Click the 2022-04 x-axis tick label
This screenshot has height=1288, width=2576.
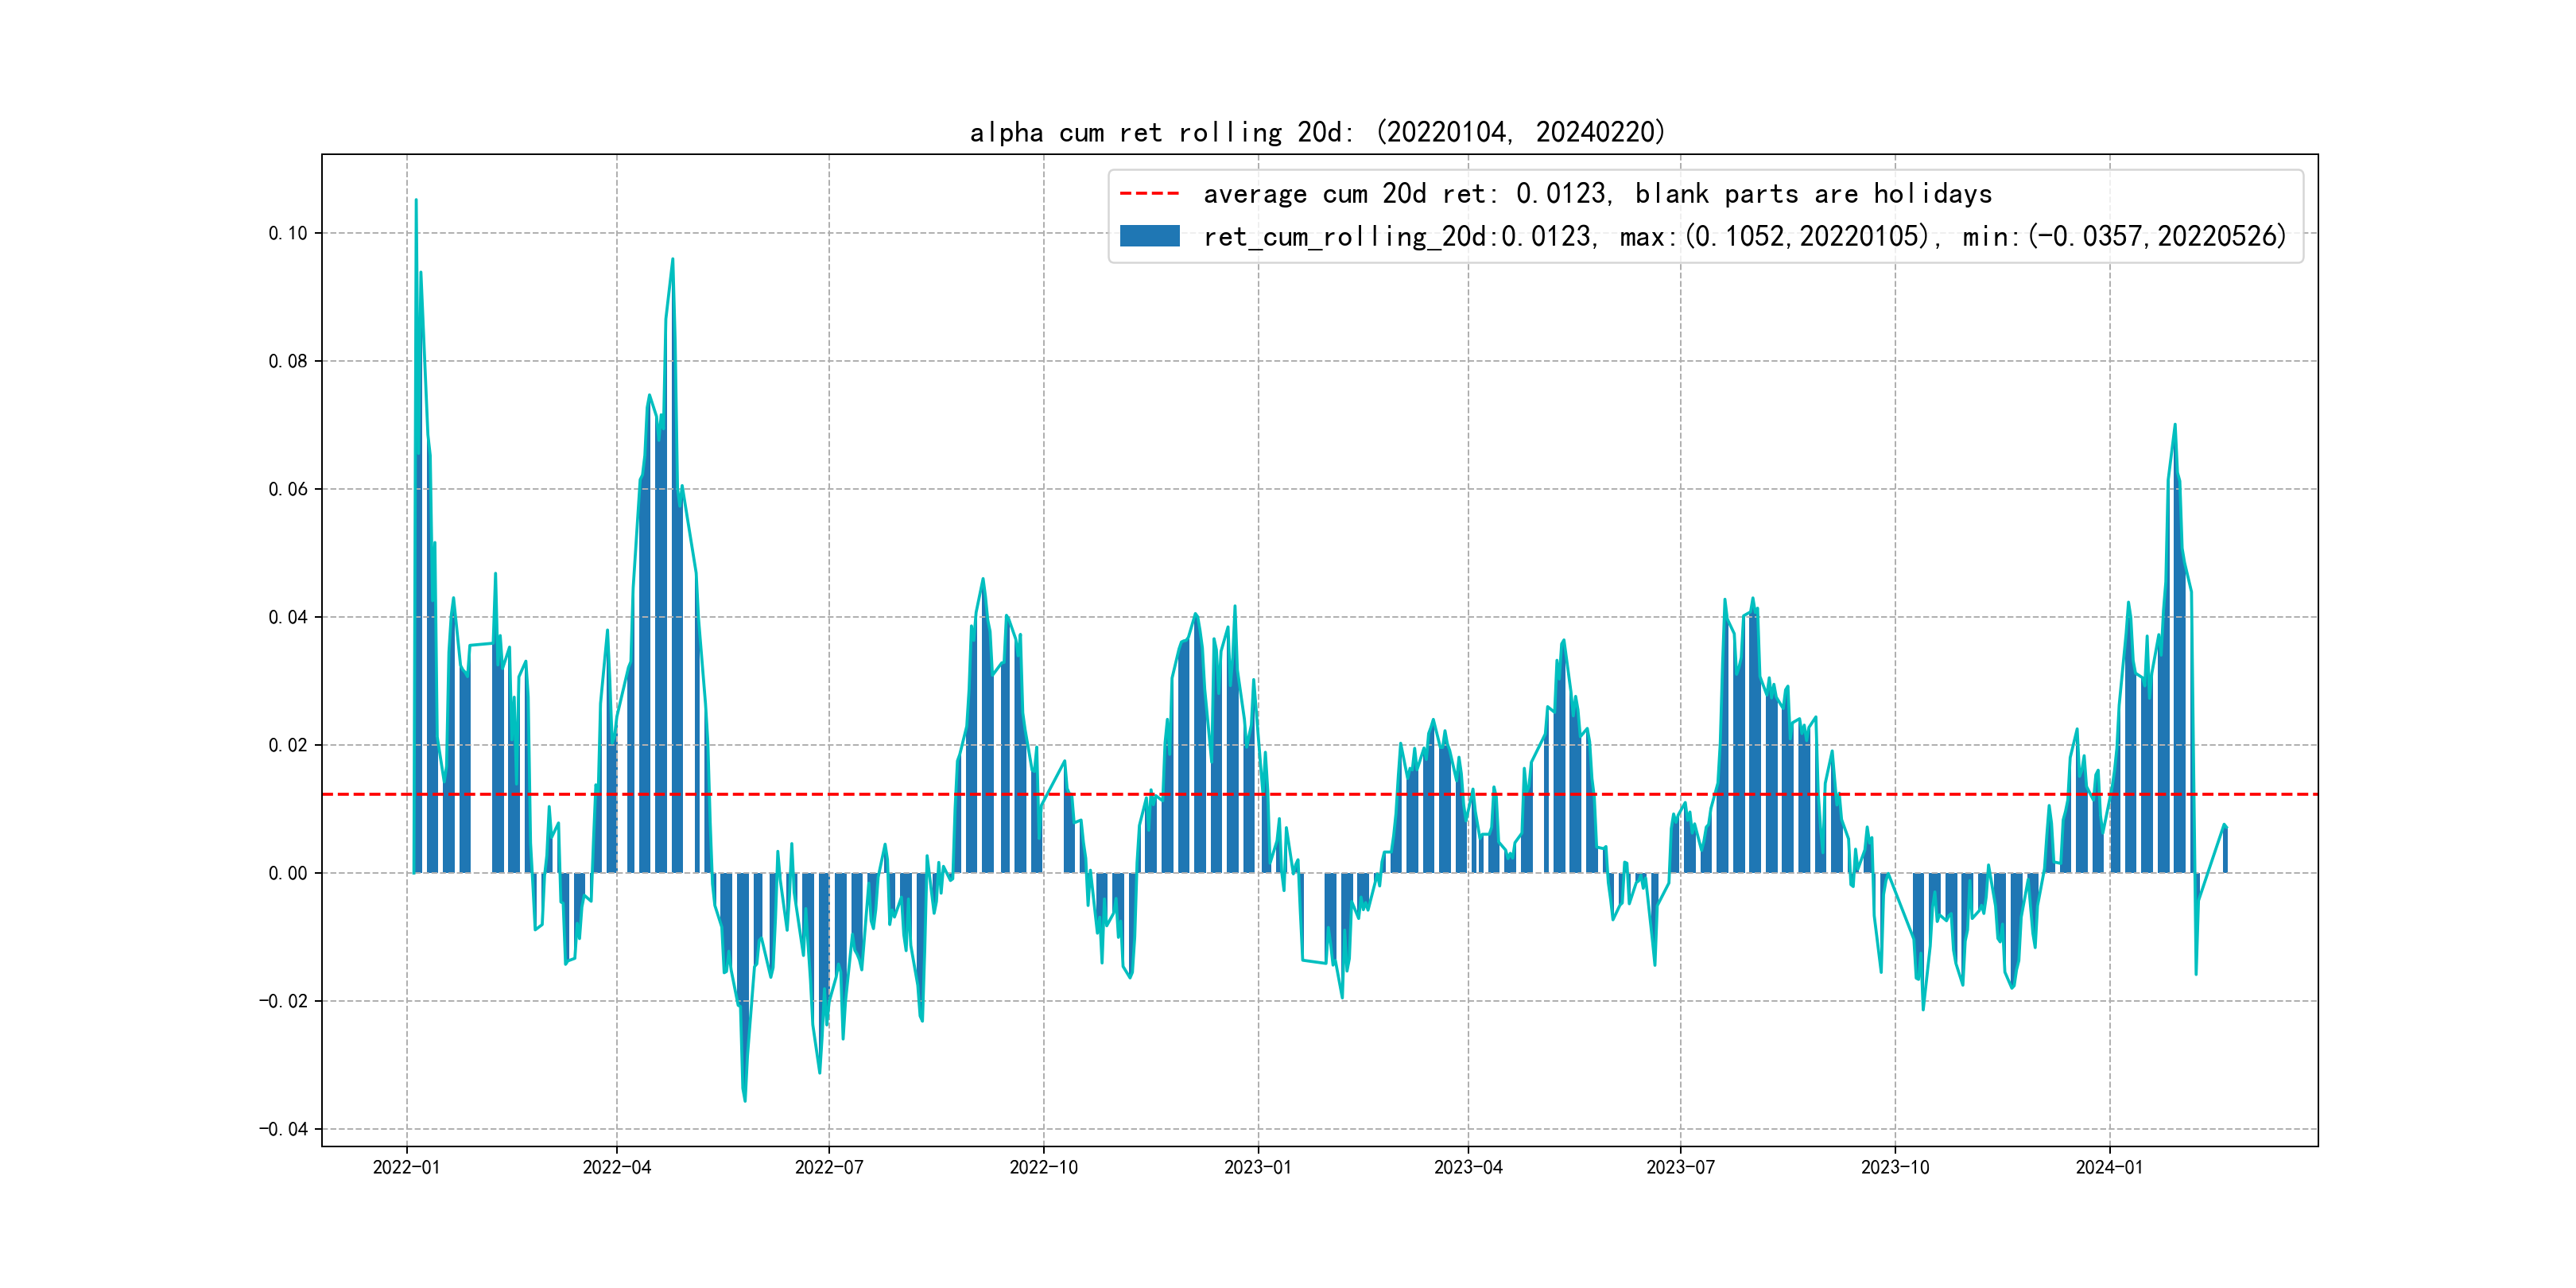(x=616, y=1167)
